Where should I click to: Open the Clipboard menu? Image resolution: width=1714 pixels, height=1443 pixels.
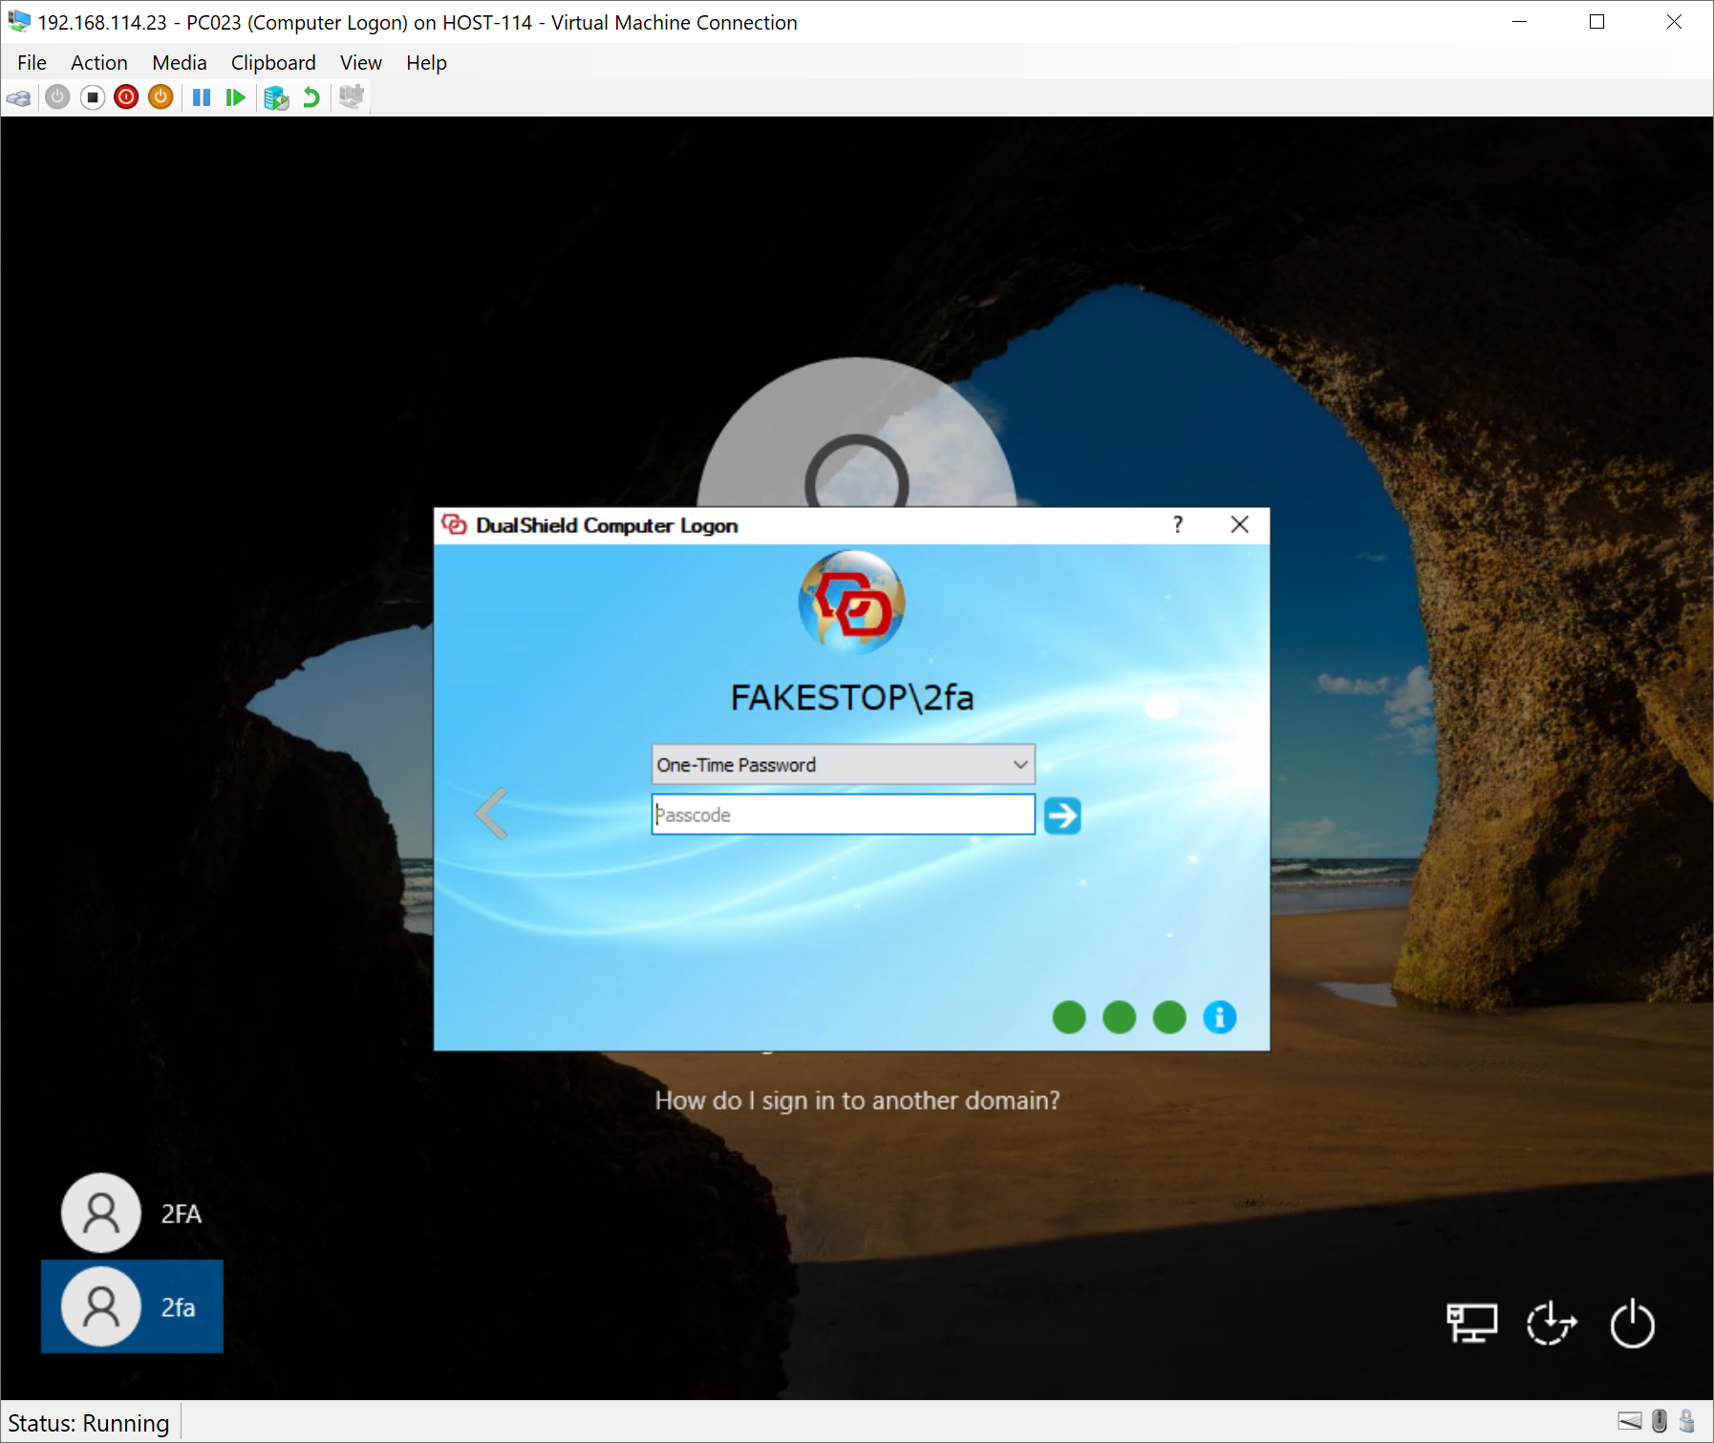pos(272,63)
